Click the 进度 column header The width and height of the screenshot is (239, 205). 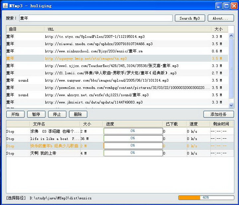click(133, 124)
